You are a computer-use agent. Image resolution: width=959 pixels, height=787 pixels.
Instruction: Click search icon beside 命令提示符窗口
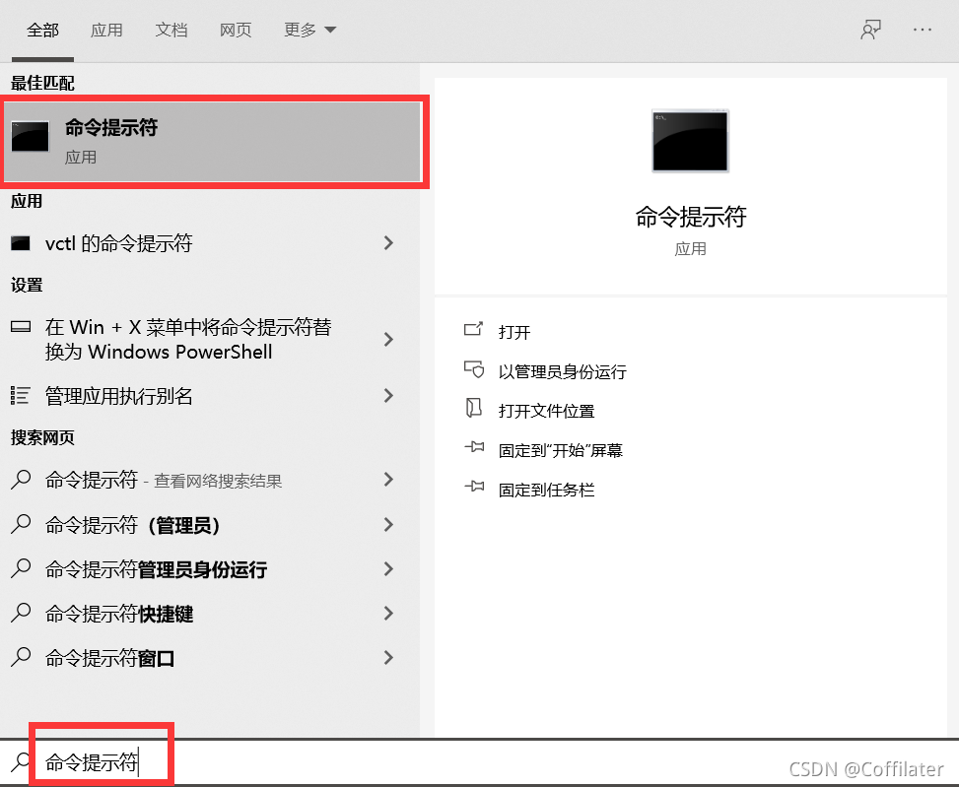tap(20, 658)
